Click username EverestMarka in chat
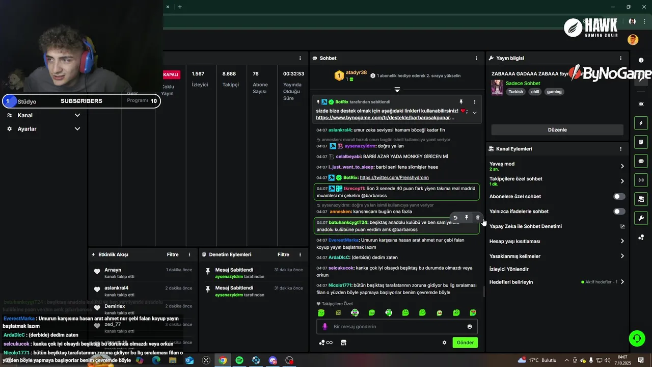Image resolution: width=652 pixels, height=367 pixels. (344, 240)
